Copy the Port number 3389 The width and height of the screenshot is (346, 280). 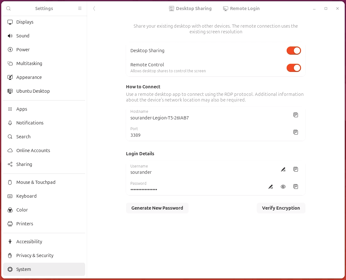tap(295, 132)
